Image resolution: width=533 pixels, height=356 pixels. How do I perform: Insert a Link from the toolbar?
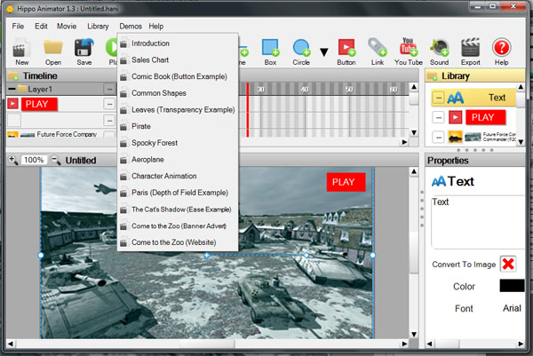click(x=377, y=48)
